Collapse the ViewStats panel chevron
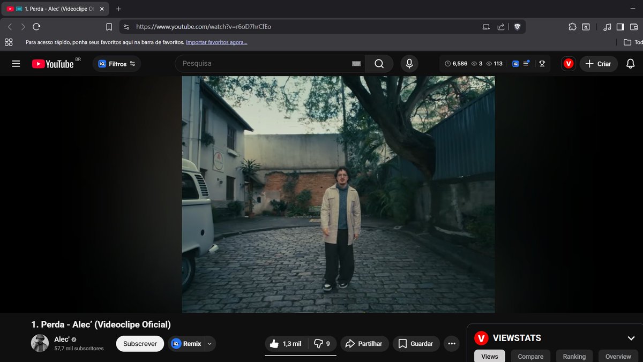 point(631,338)
